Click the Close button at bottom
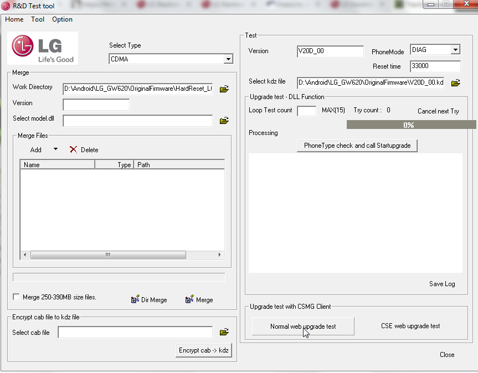 pos(447,355)
